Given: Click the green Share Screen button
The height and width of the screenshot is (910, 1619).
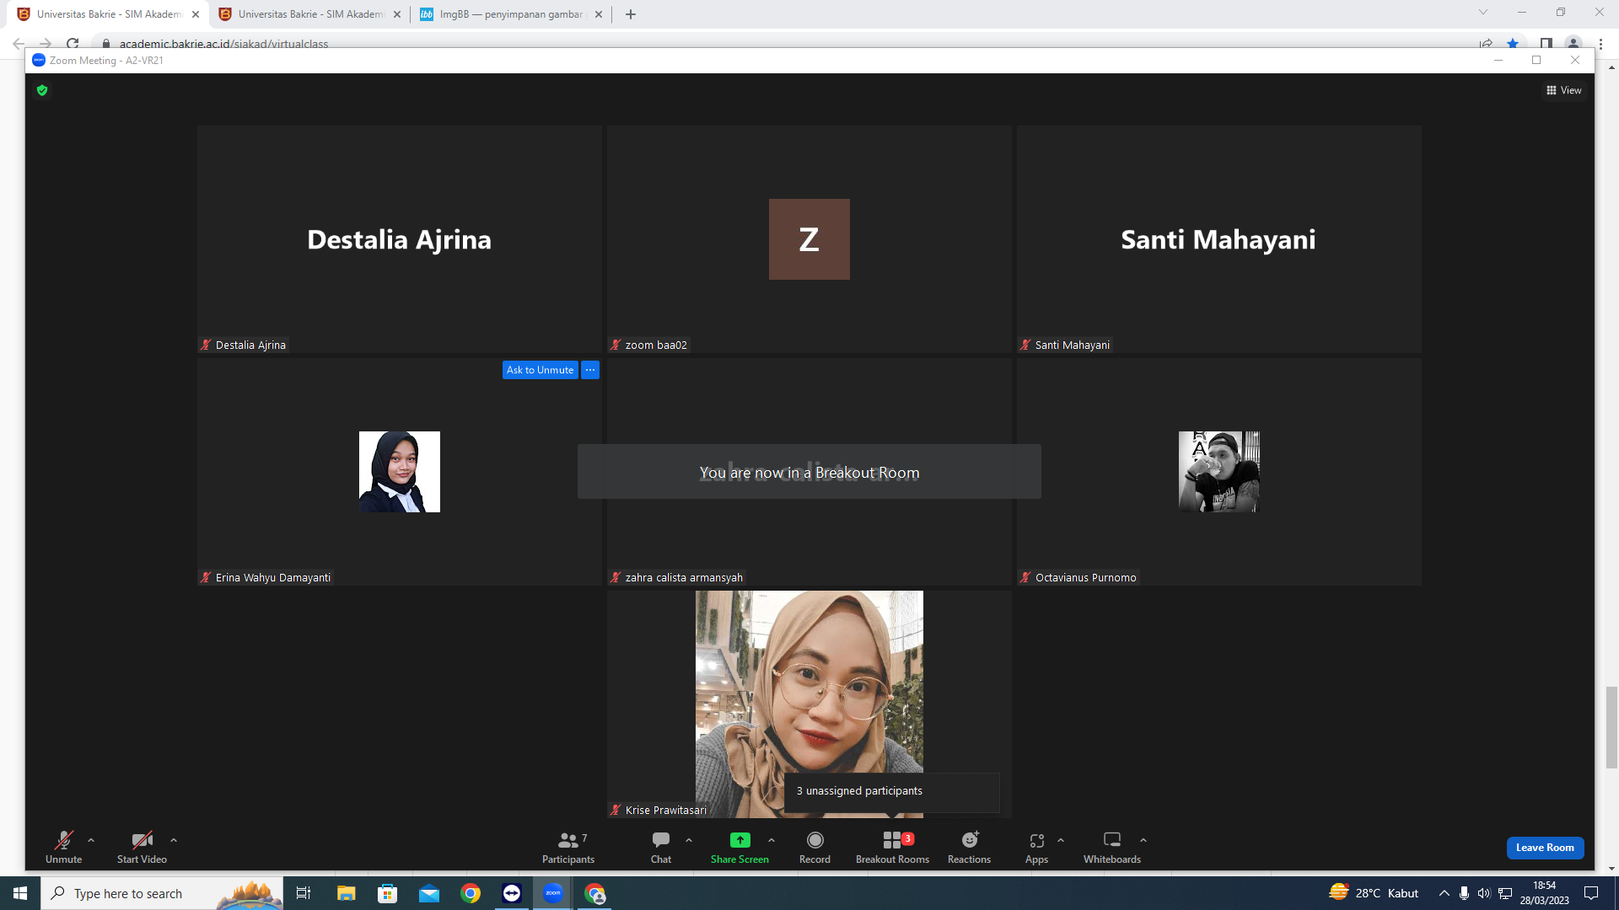Looking at the screenshot, I should pyautogui.click(x=740, y=847).
